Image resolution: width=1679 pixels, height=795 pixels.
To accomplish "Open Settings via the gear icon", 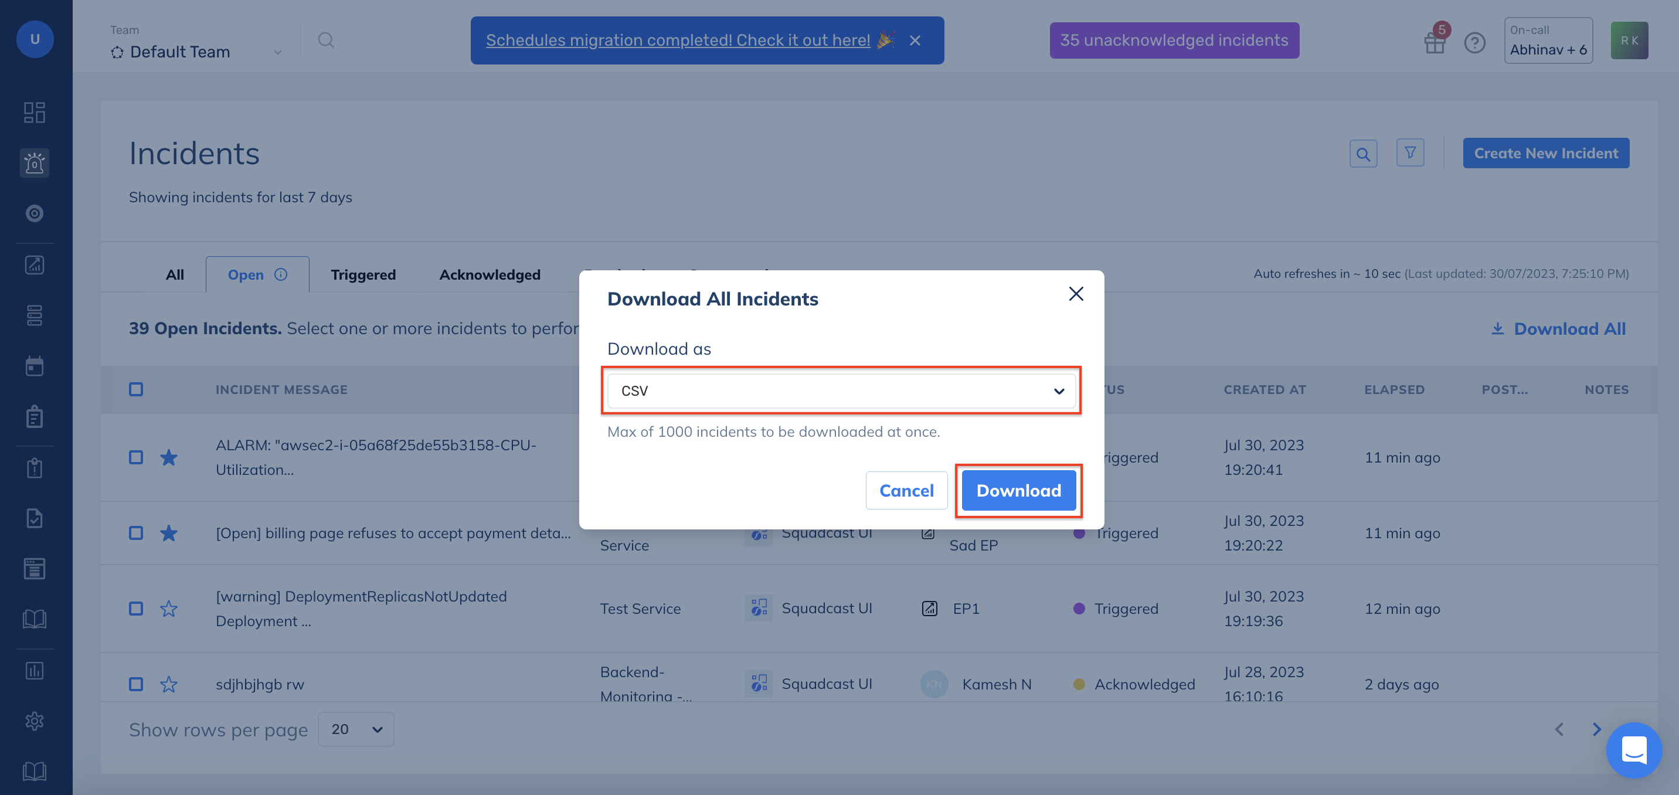I will [x=35, y=721].
